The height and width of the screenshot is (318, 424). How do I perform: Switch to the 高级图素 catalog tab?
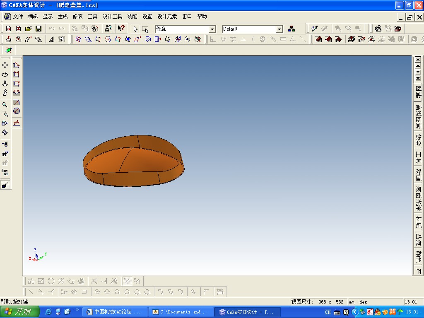pyautogui.click(x=418, y=117)
